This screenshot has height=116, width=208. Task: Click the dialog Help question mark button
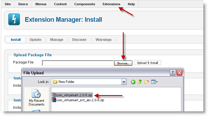(173, 72)
